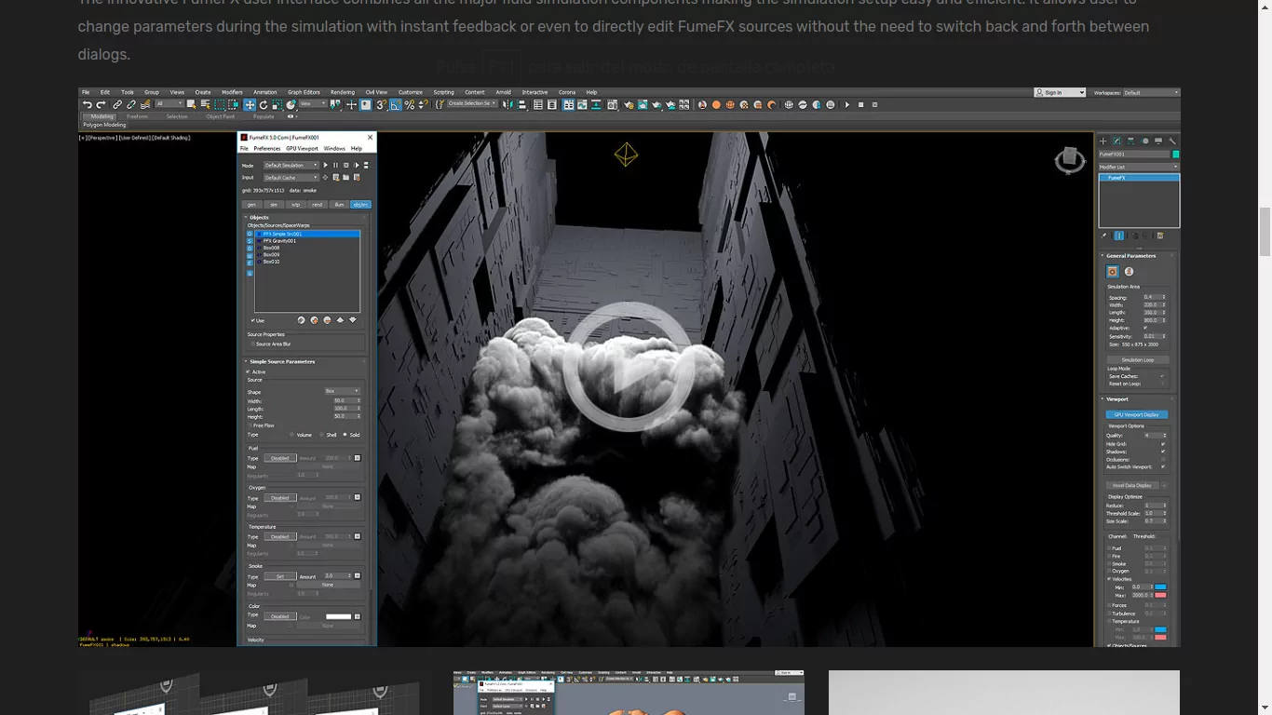Image resolution: width=1272 pixels, height=715 pixels.
Task: Toggle the Adaptive checkbox
Action: click(x=1145, y=328)
